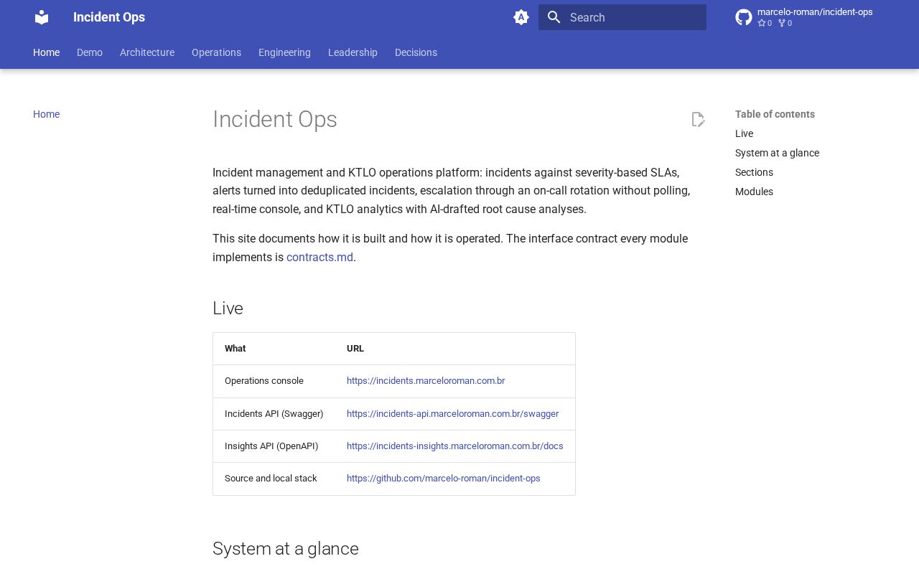Focus the Search input field
The height and width of the screenshot is (574, 919).
(622, 17)
